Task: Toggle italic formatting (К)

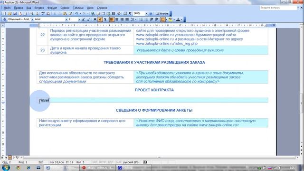Action: click(100, 19)
